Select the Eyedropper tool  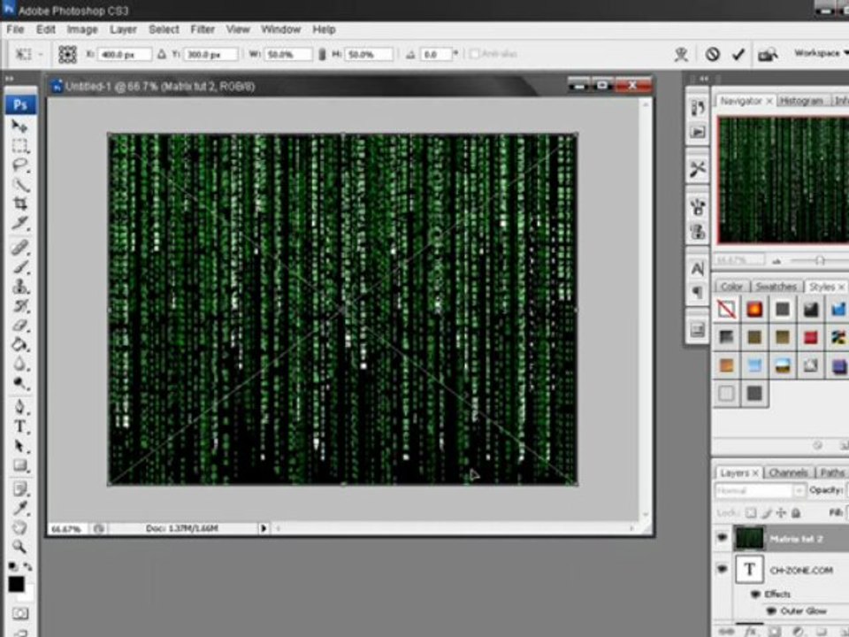tap(20, 508)
